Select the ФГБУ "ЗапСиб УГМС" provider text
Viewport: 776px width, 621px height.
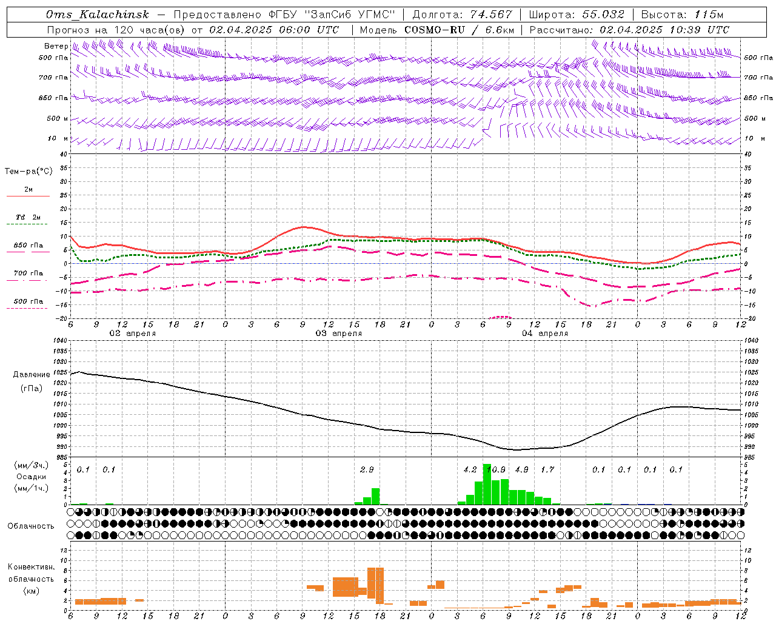coord(332,15)
